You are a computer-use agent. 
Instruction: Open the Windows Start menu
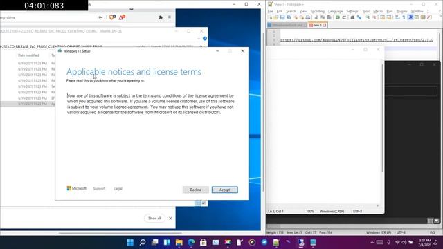coord(130,242)
